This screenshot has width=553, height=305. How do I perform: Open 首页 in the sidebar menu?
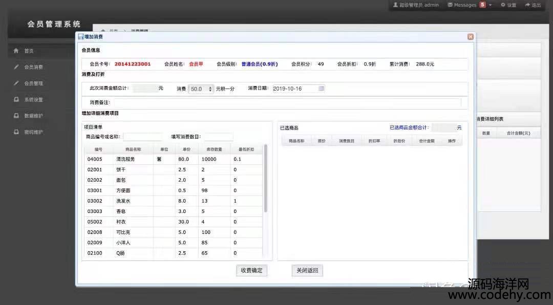pos(29,51)
